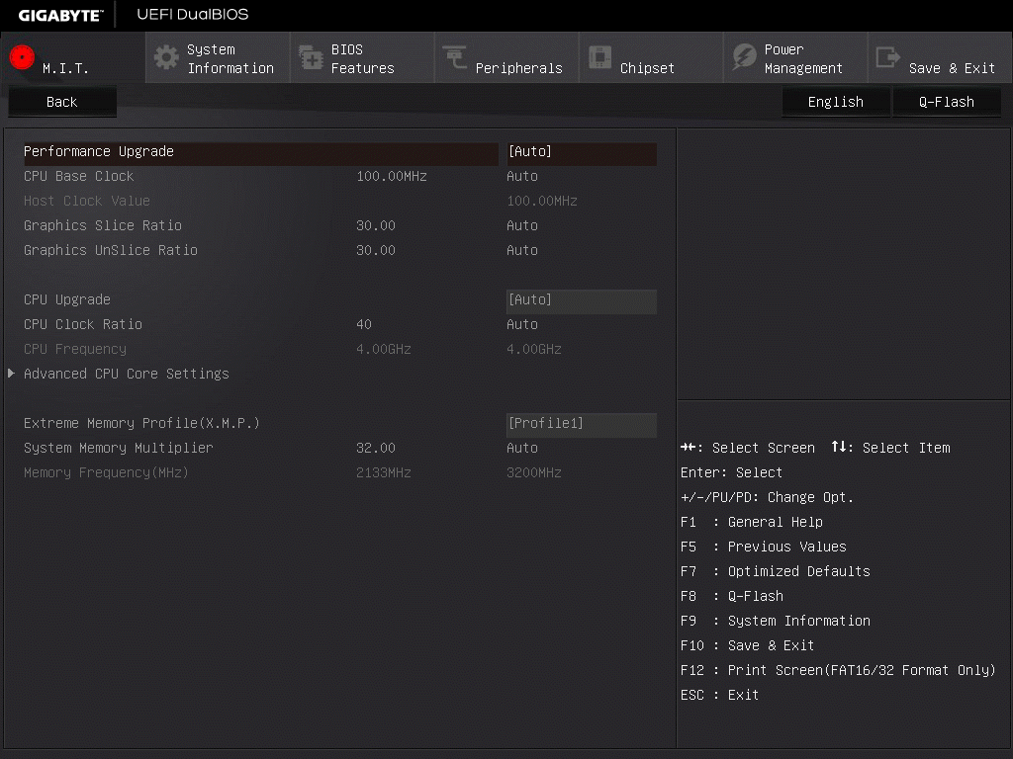The image size is (1013, 759).
Task: Select Graphics Slice Ratio Auto value
Action: tap(522, 226)
